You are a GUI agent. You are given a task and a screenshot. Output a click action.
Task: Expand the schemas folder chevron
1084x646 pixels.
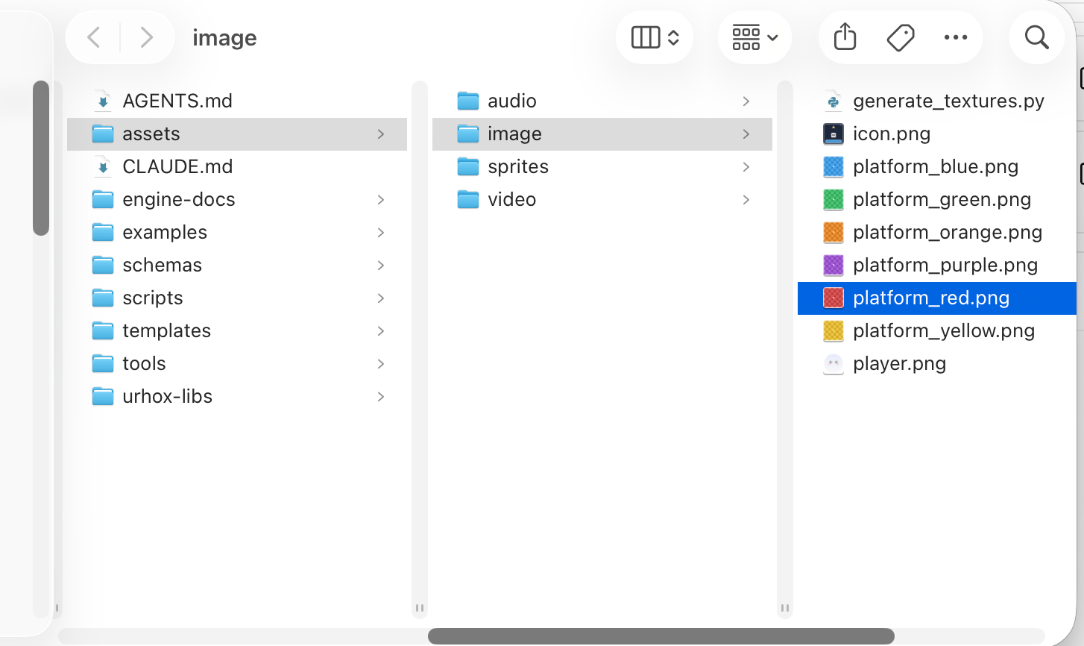[x=381, y=265]
